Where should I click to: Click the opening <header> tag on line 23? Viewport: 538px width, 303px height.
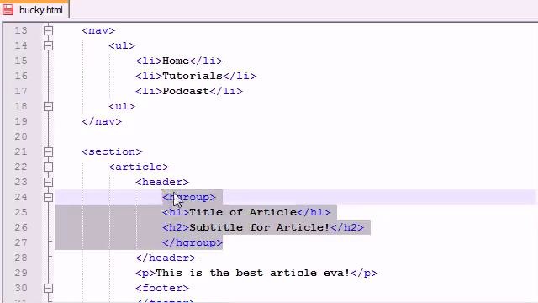pyautogui.click(x=162, y=182)
